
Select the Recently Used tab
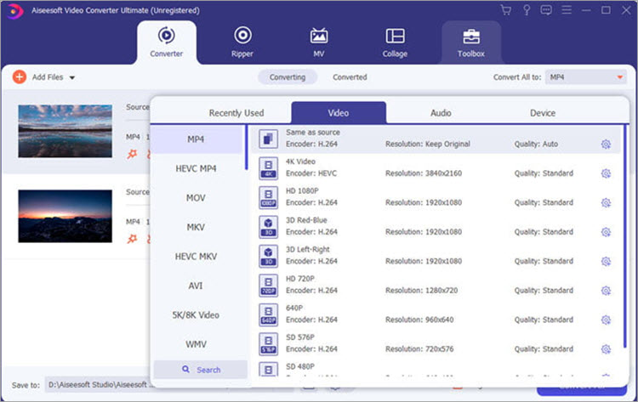(236, 113)
